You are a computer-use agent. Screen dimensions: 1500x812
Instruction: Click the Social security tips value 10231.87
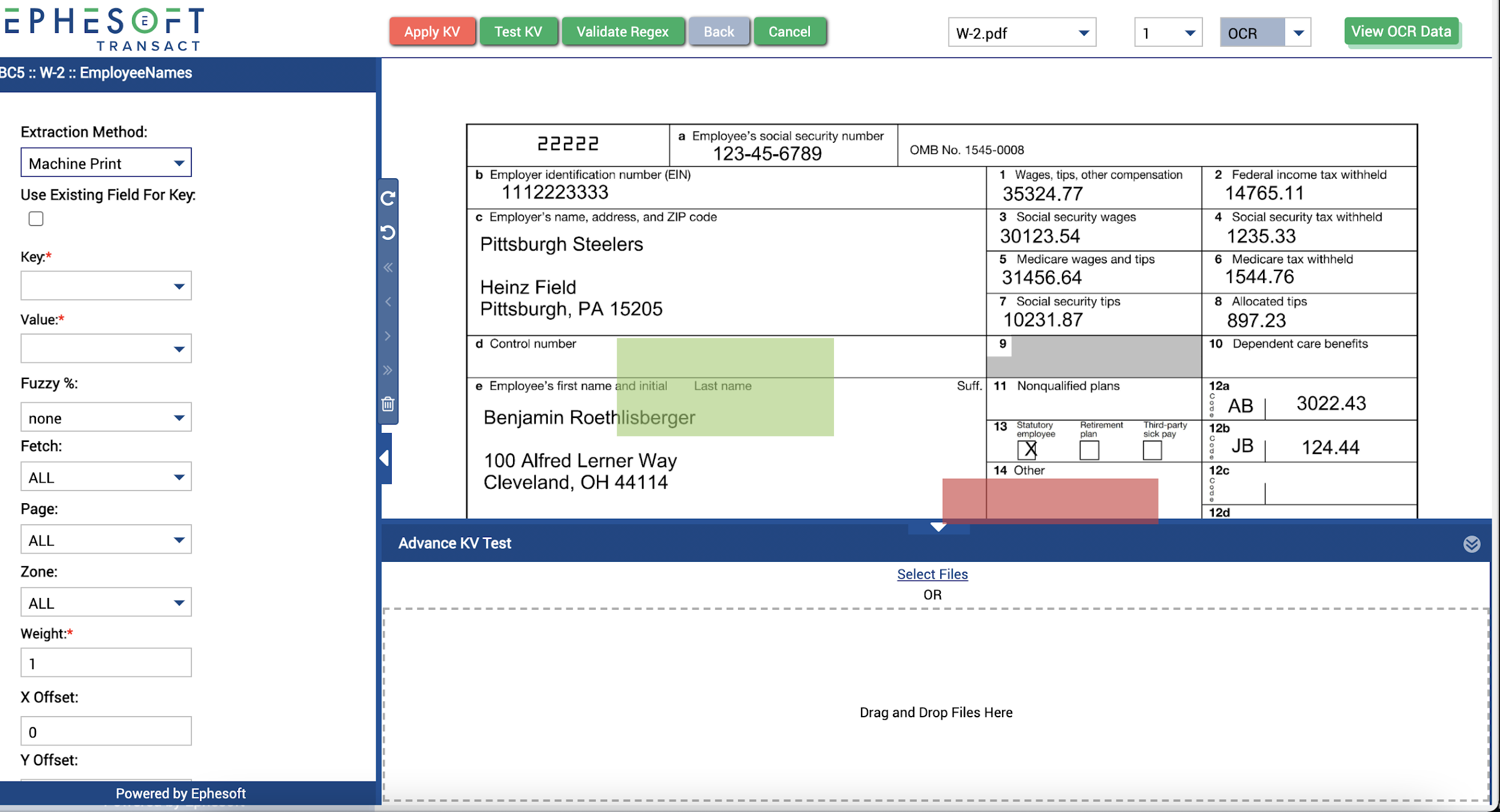pyautogui.click(x=1043, y=320)
